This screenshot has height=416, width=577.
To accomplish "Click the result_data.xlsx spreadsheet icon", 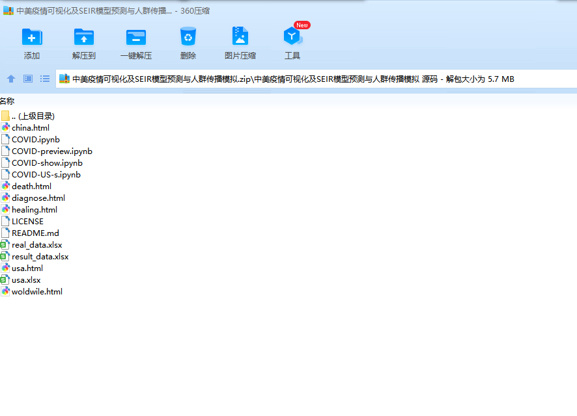I will 5,256.
